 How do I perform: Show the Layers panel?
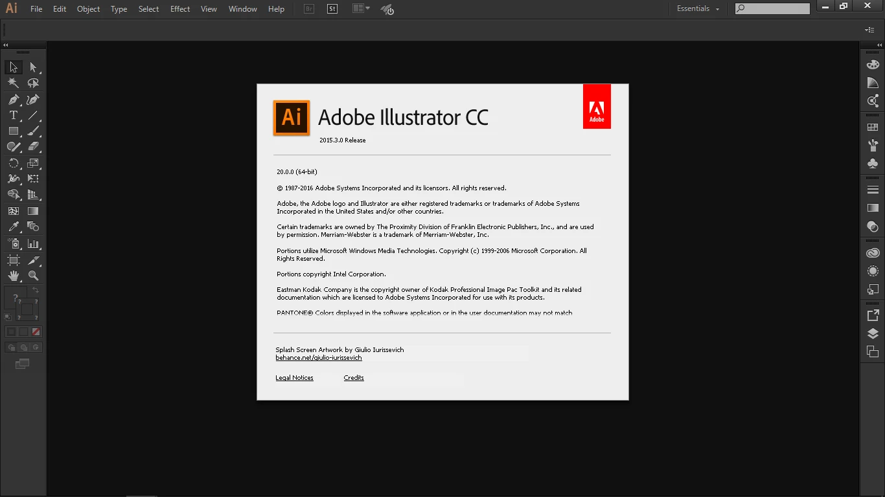[873, 334]
